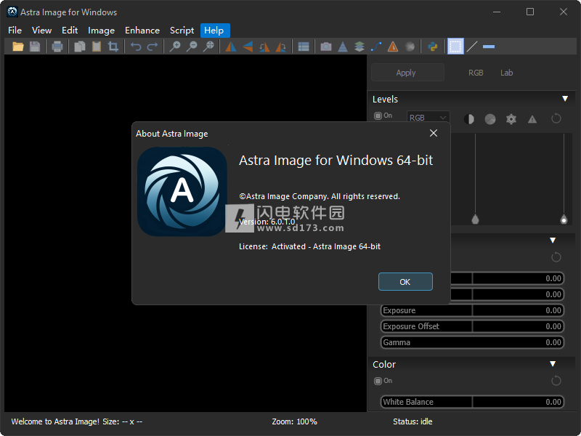This screenshot has height=436, width=581.
Task: Close the About Astra Image dialog
Action: pos(434,133)
